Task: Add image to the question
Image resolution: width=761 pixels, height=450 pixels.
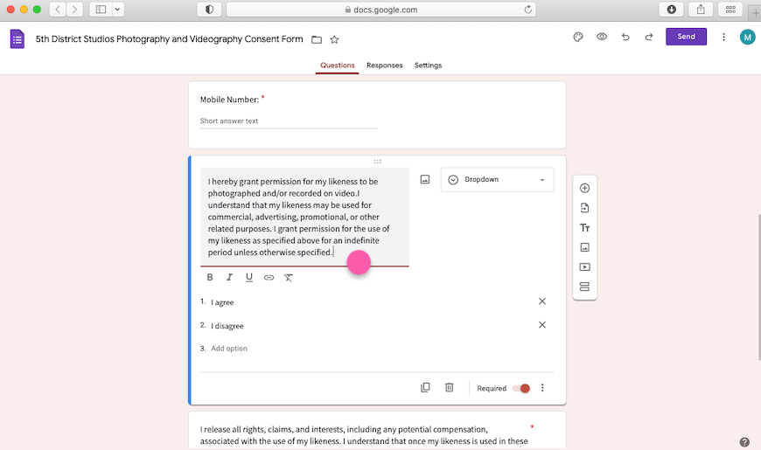Action: coord(425,179)
